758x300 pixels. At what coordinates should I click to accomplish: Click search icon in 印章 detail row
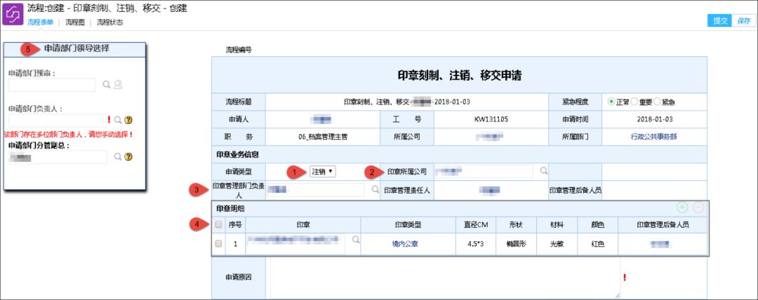pyautogui.click(x=356, y=239)
